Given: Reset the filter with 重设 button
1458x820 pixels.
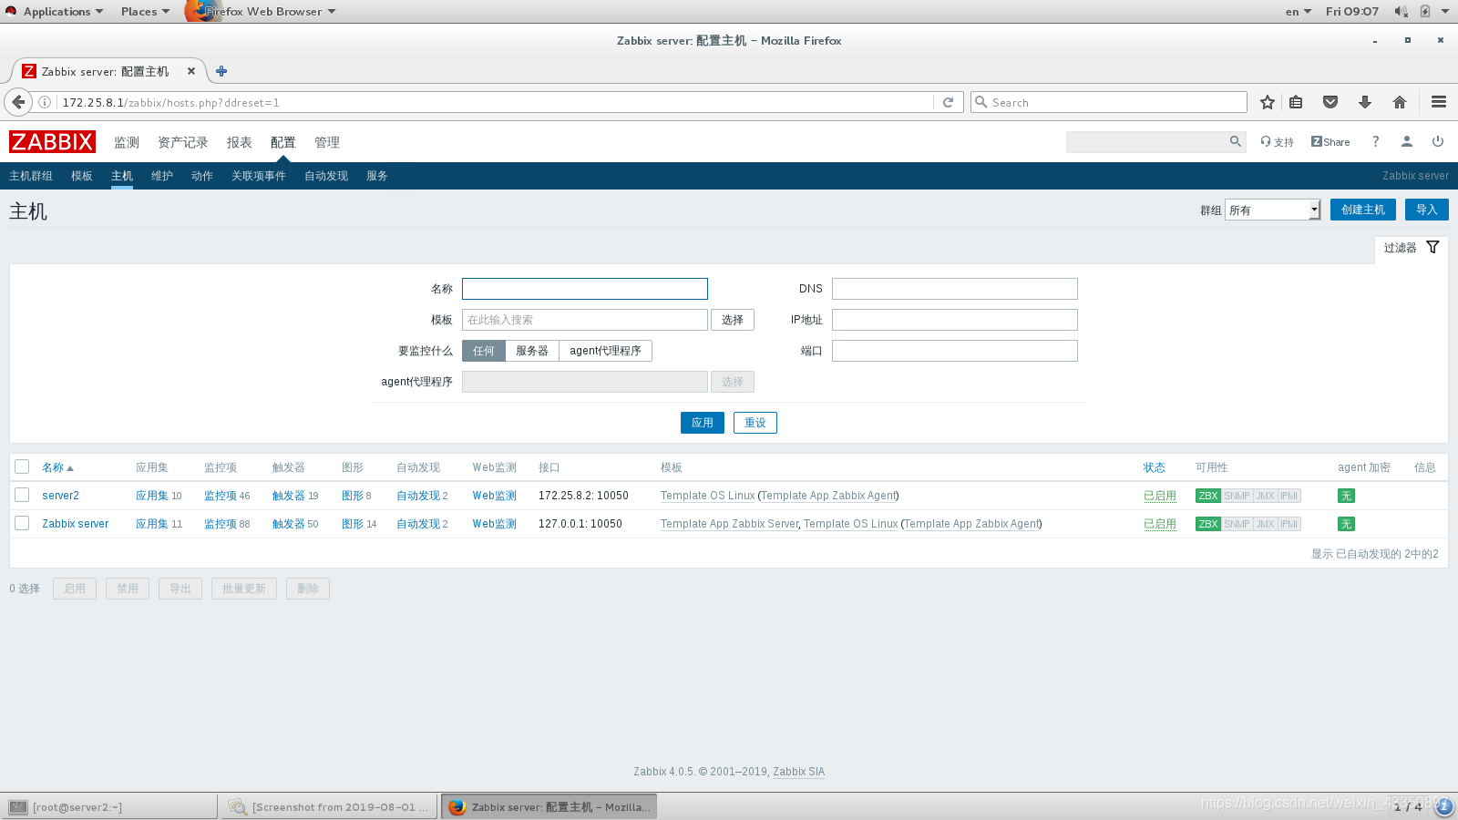Looking at the screenshot, I should (755, 423).
